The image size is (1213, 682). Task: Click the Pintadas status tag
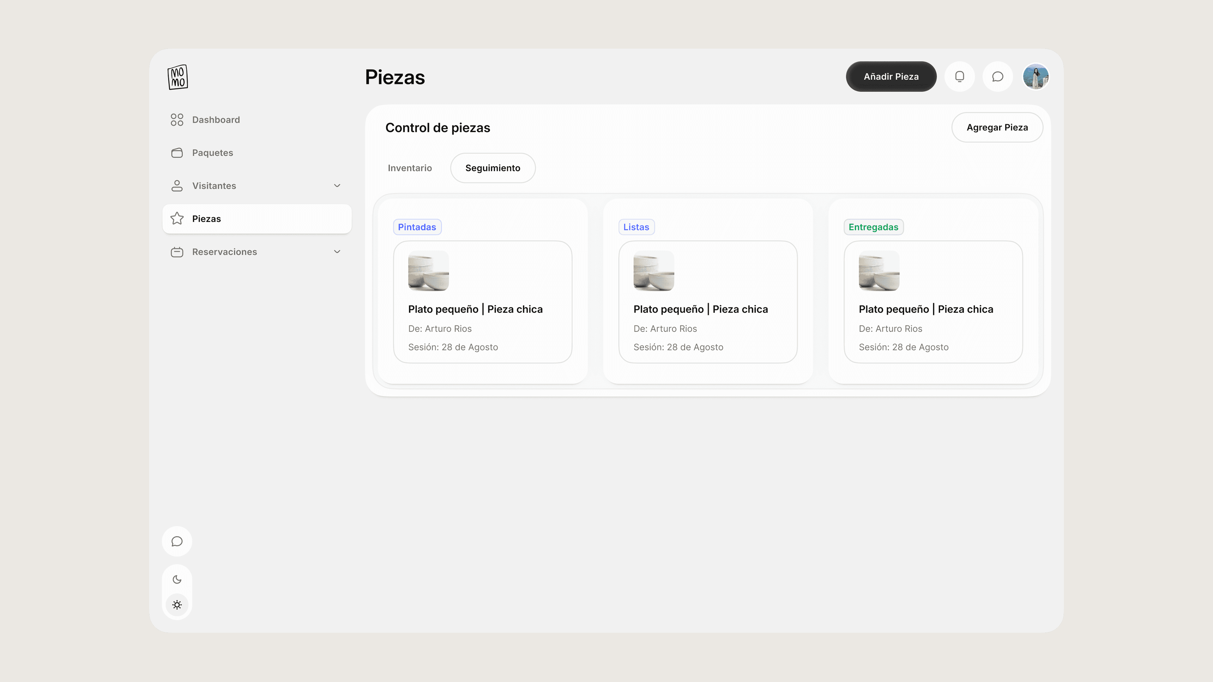pos(417,227)
